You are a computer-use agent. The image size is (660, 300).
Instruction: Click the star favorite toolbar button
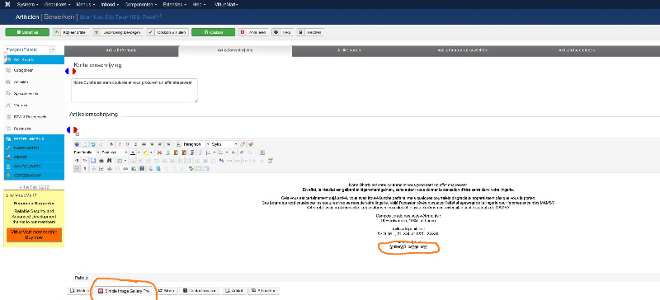tap(118, 32)
